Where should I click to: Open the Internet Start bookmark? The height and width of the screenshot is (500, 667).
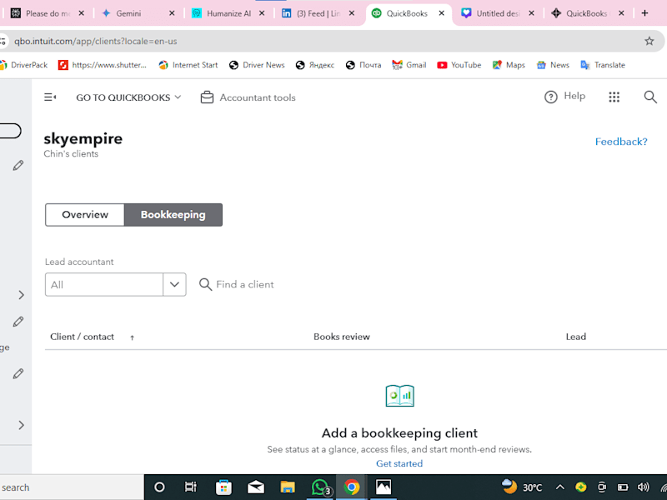[x=188, y=65]
